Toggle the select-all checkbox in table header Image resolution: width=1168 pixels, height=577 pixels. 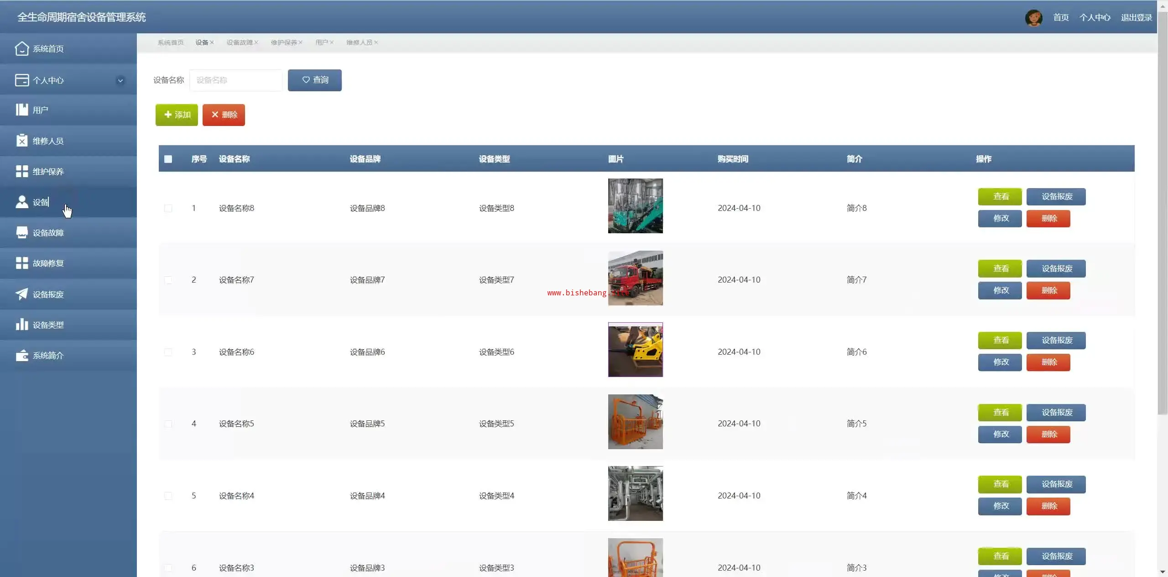click(x=168, y=159)
